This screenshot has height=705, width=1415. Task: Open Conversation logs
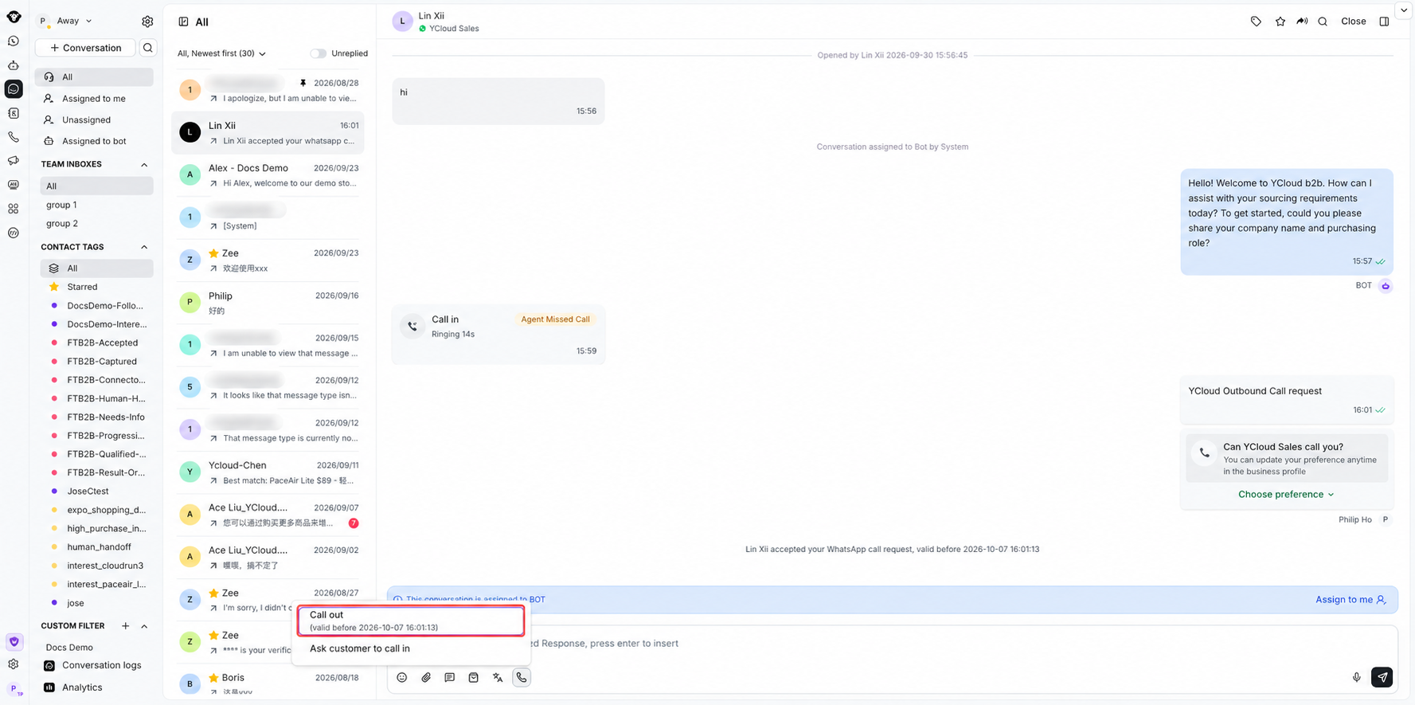tap(94, 666)
